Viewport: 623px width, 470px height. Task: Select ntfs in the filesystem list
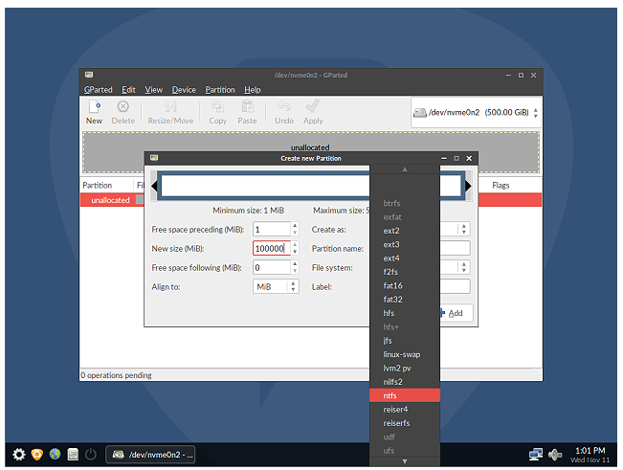tap(405, 395)
